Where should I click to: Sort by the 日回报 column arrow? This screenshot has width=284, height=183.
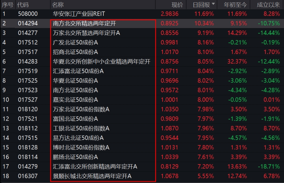[x=213, y=4]
